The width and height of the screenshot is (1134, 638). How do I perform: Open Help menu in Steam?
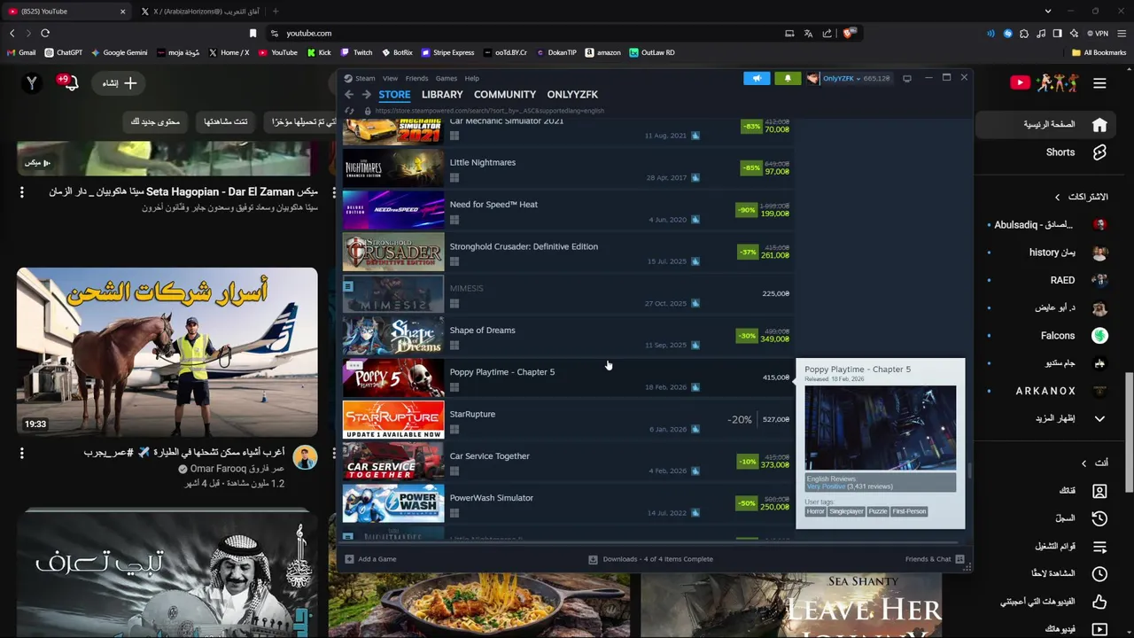(x=471, y=79)
